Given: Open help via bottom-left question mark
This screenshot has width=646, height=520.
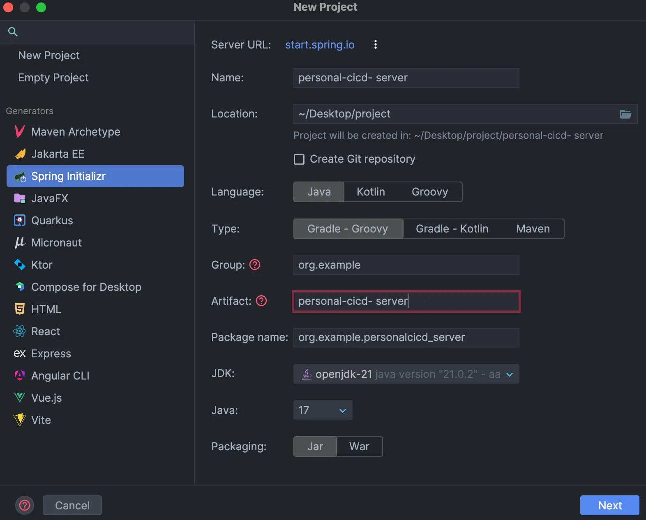Looking at the screenshot, I should pyautogui.click(x=25, y=505).
